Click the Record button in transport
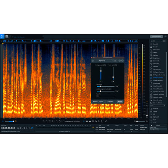 pos(20,128)
